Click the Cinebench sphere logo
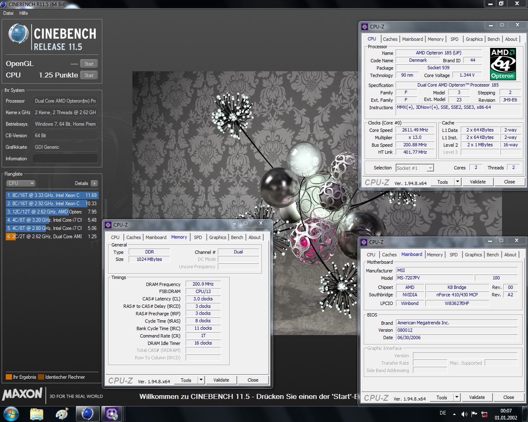The width and height of the screenshot is (528, 422). (18, 34)
